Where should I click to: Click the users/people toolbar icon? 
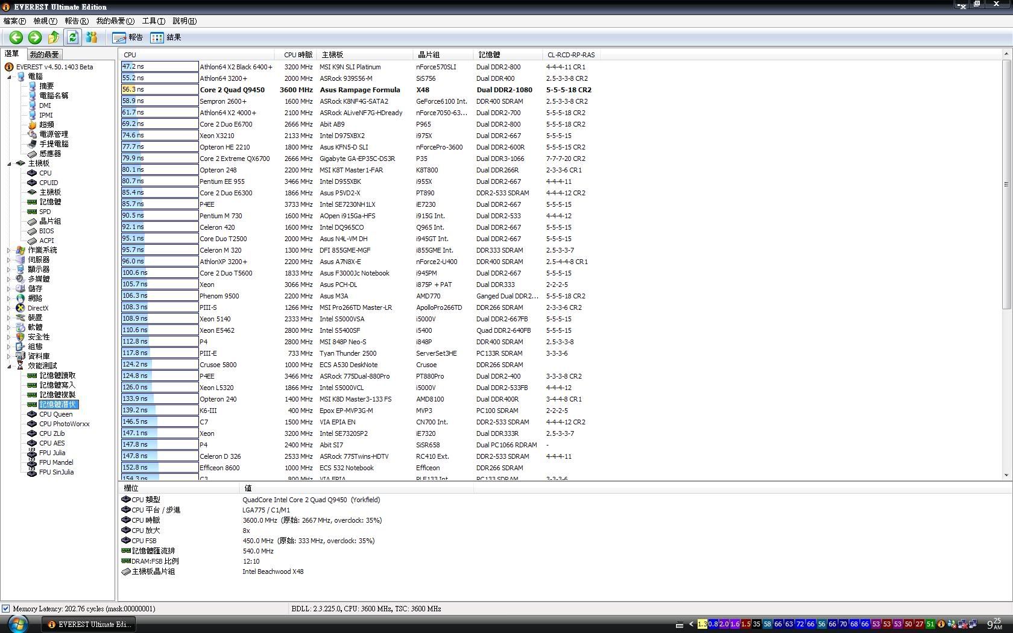click(92, 37)
